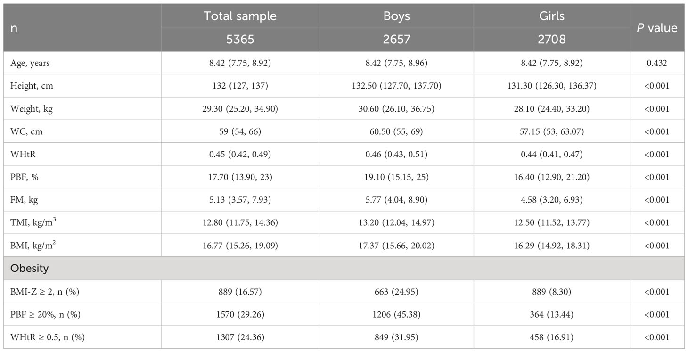Click the Obesity section header row
This screenshot has height=352, width=688.
tap(344, 269)
